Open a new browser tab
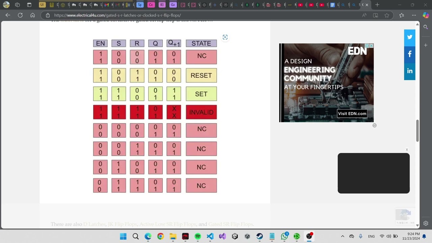432x243 pixels. click(377, 5)
